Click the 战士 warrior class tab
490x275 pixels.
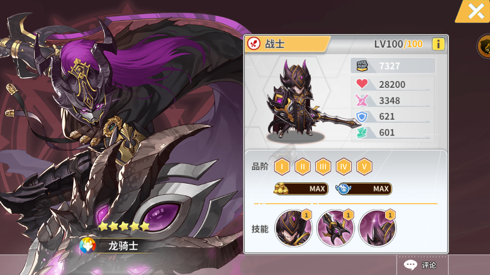point(287,44)
